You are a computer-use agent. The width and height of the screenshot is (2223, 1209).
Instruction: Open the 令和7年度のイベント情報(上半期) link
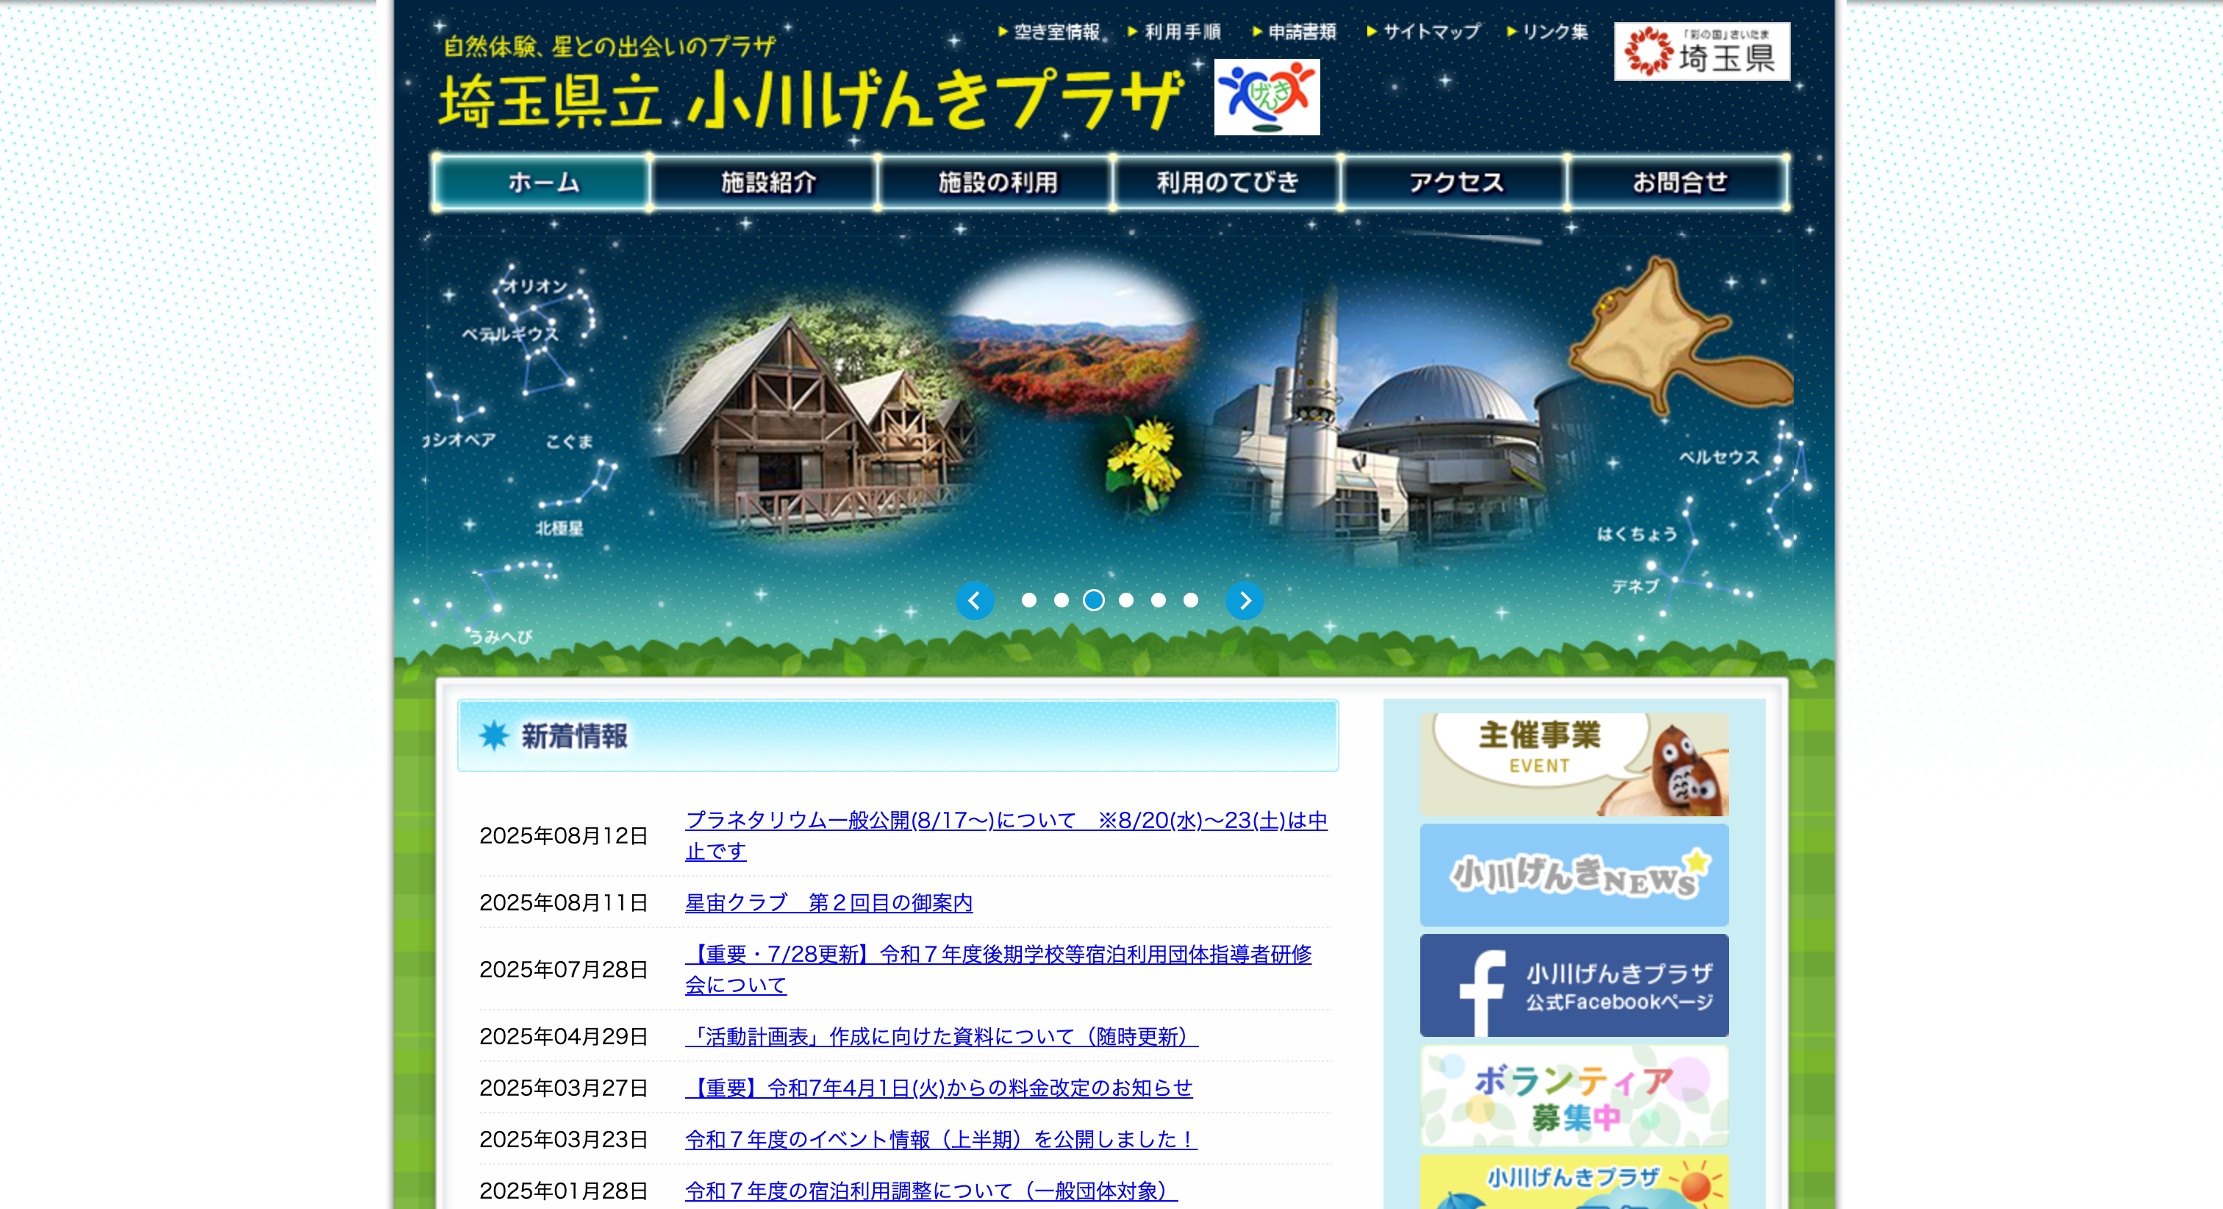click(x=941, y=1139)
